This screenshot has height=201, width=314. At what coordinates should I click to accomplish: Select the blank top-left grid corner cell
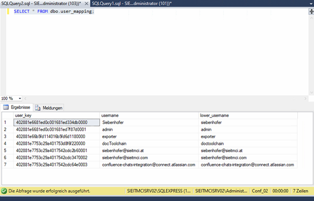coord(8,115)
